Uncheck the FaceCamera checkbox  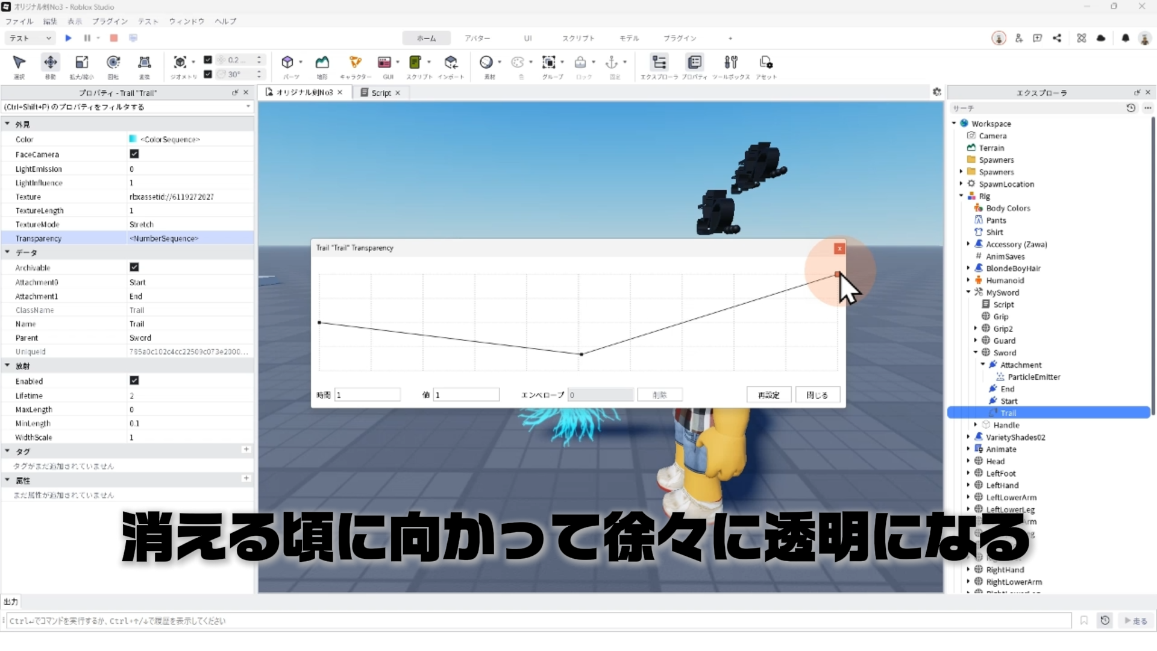coord(134,154)
